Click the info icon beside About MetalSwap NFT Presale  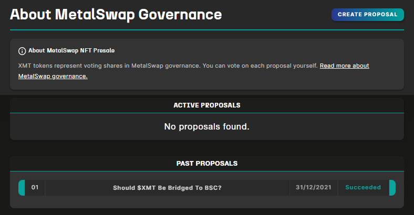click(x=22, y=51)
